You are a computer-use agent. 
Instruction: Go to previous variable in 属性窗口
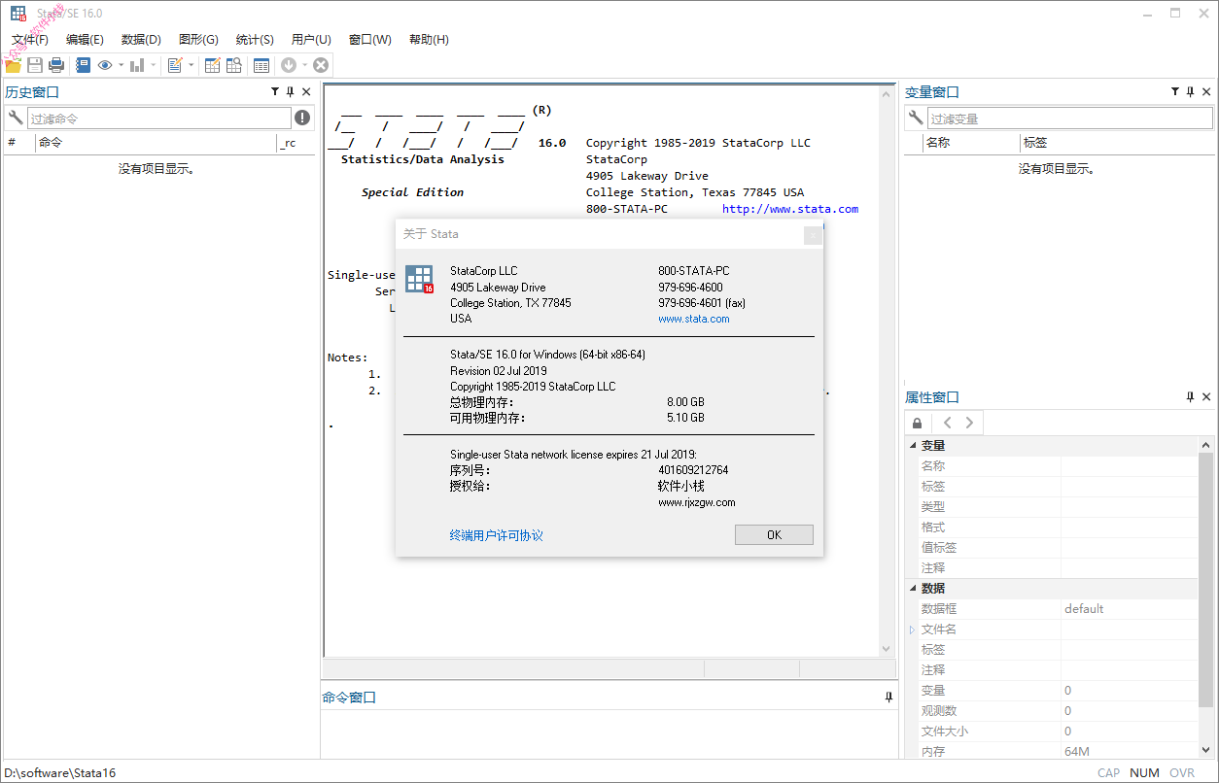(947, 423)
